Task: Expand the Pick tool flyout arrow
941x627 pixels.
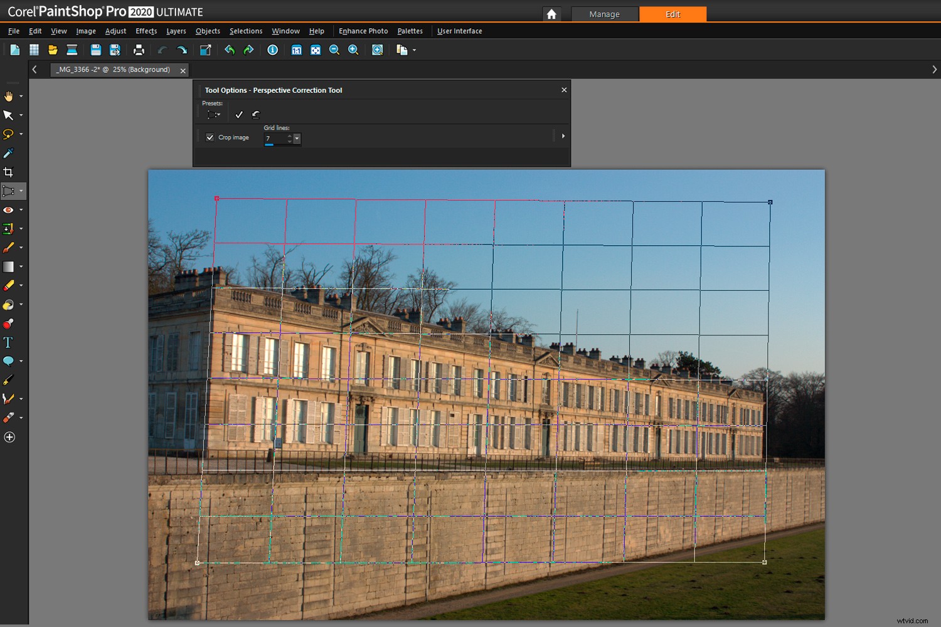Action: 21,115
